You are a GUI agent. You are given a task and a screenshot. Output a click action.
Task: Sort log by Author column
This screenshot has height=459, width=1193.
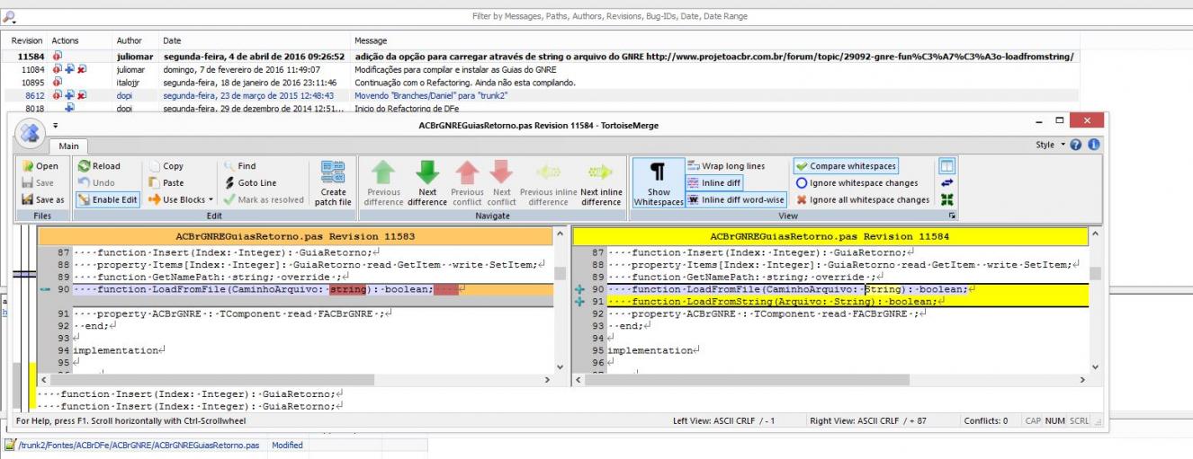click(129, 40)
